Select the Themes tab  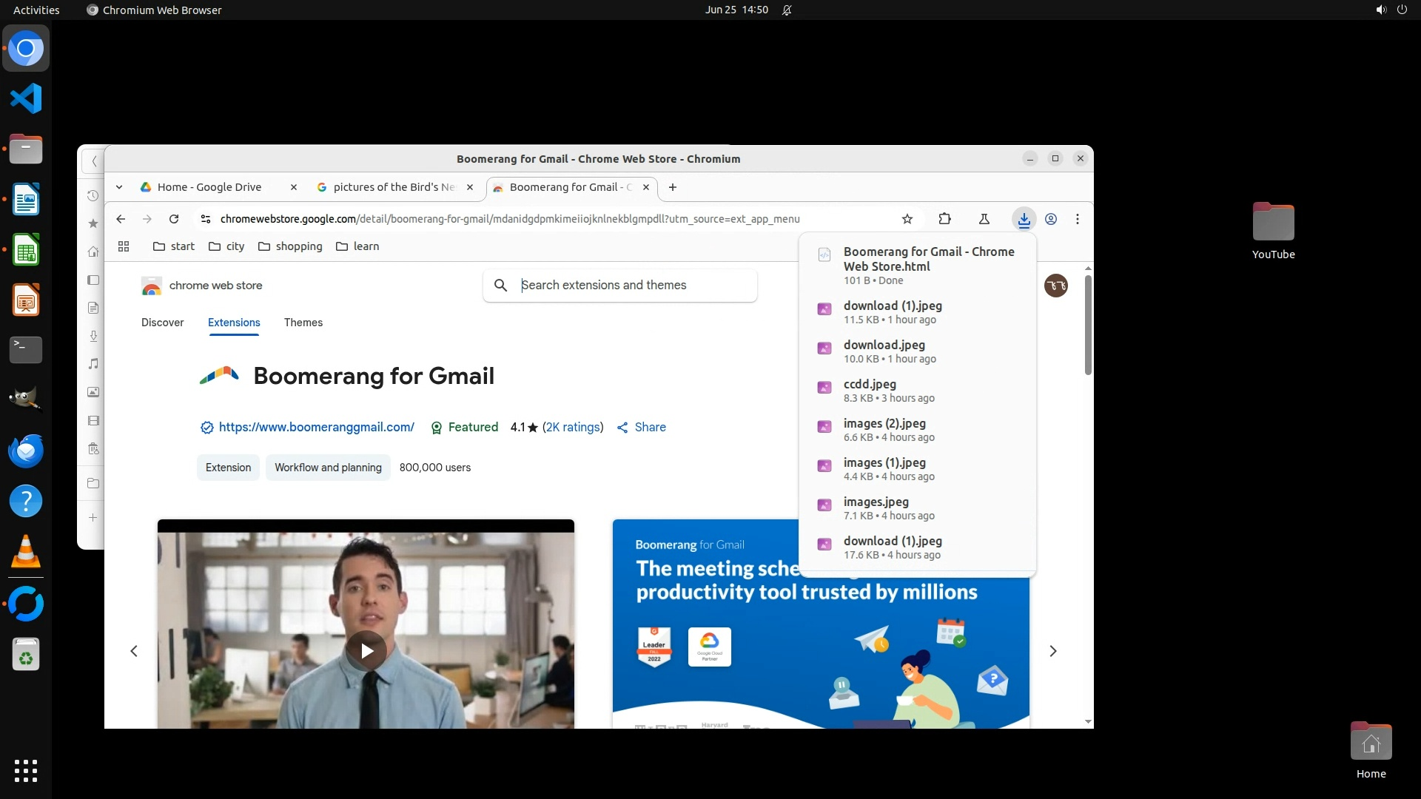[x=303, y=323]
